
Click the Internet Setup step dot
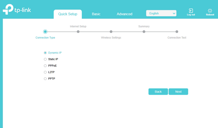(78, 32)
